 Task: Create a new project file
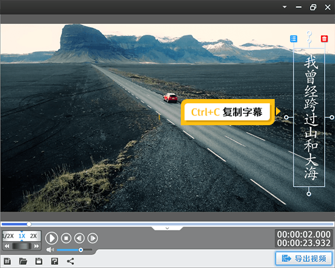[7, 261]
